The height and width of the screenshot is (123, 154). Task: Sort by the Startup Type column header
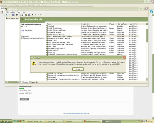click(122, 24)
